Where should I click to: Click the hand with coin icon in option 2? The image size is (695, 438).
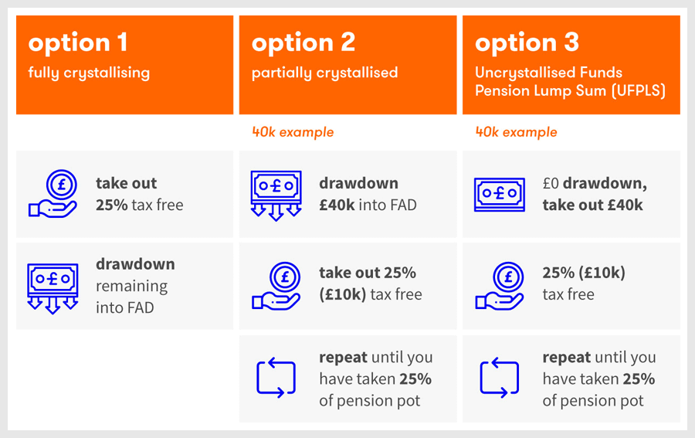[276, 286]
